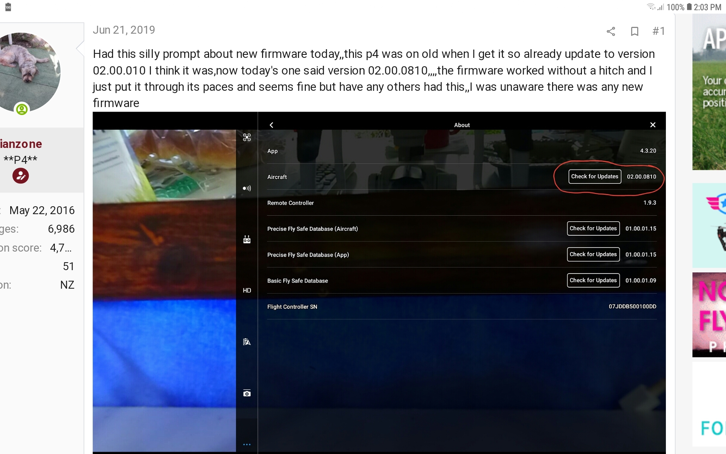Select the Flight Controller SN label
Image resolution: width=726 pixels, height=454 pixels.
tap(292, 307)
